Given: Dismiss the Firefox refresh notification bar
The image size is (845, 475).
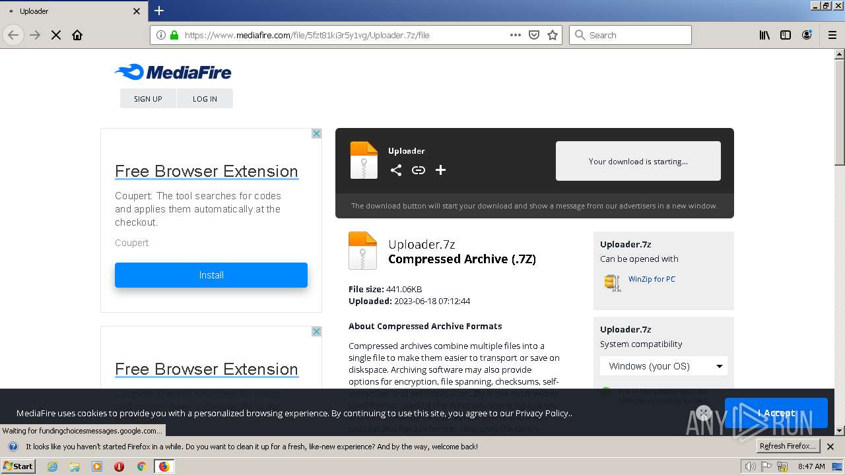Looking at the screenshot, I should (830, 447).
